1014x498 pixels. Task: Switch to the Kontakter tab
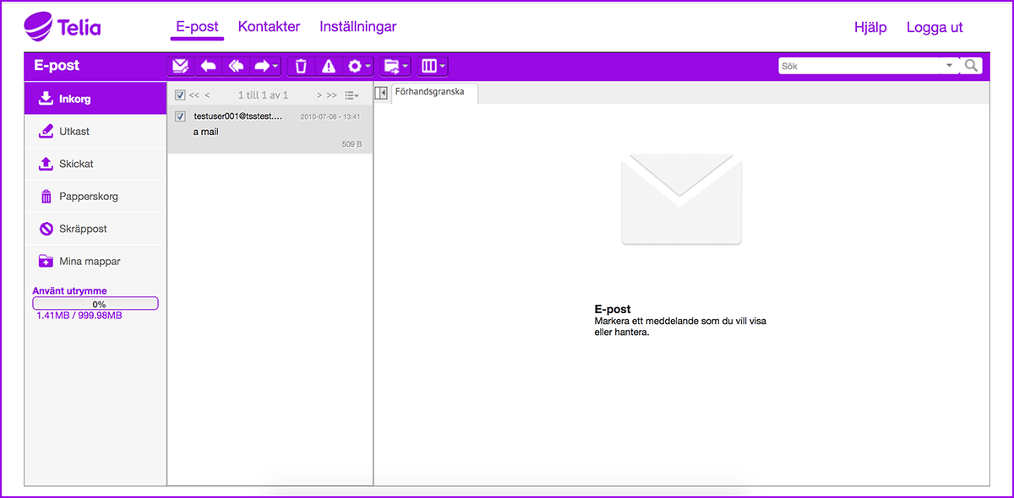(x=269, y=27)
